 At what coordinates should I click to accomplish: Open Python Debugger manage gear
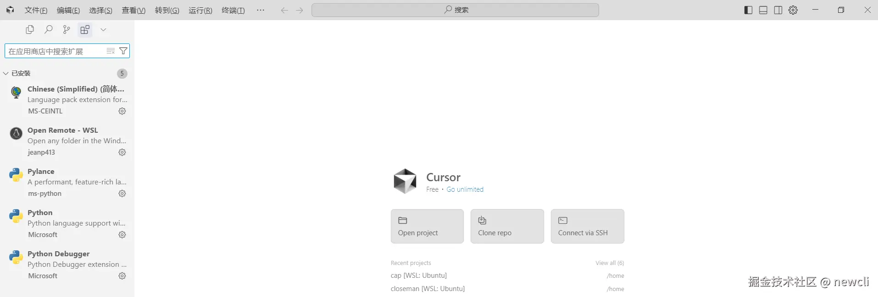point(122,276)
